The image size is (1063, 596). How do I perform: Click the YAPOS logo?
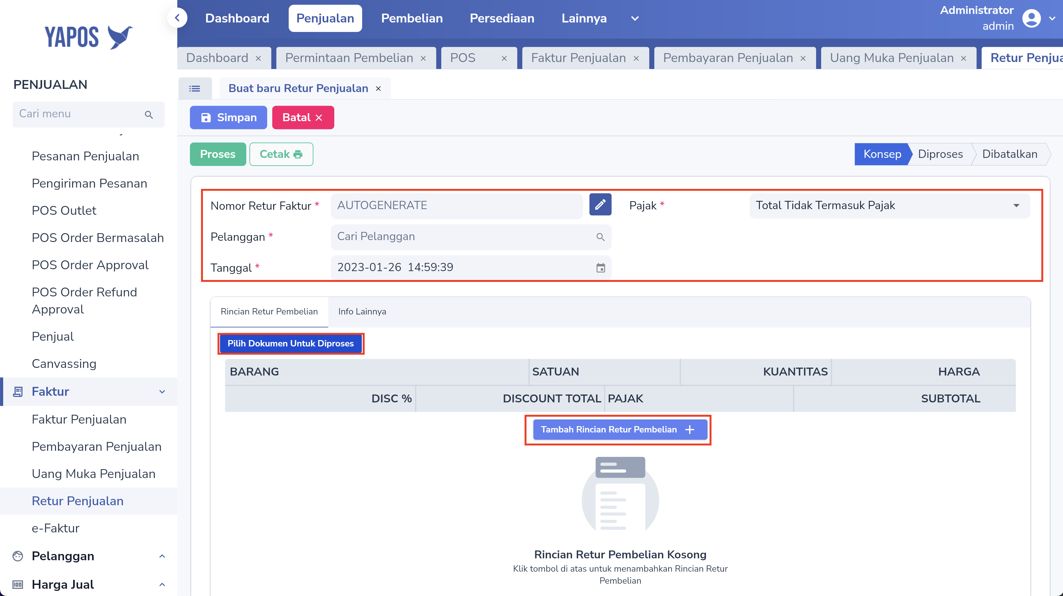point(89,37)
